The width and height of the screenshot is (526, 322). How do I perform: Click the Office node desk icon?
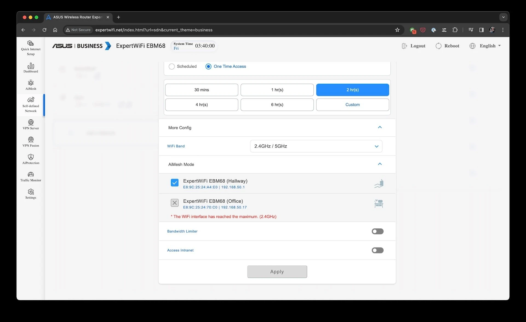click(x=379, y=204)
